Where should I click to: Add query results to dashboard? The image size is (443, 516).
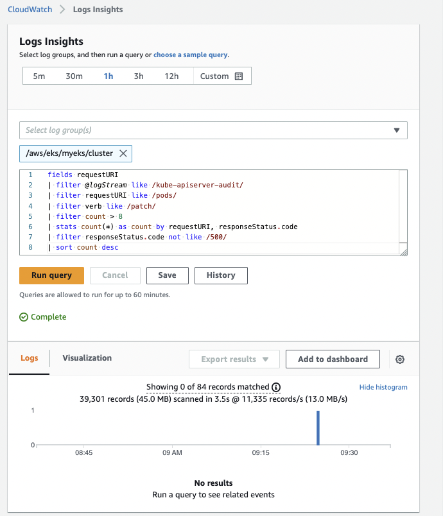(333, 359)
